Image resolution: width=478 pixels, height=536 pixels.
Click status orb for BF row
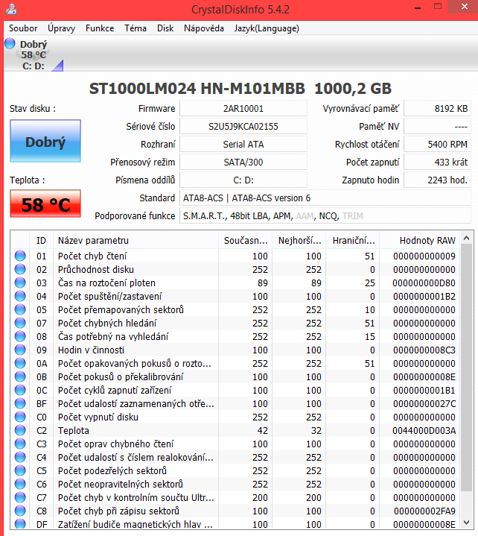pyautogui.click(x=20, y=403)
